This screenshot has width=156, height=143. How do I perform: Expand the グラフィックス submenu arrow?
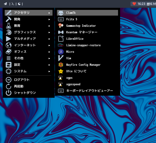pyautogui.click(x=49, y=32)
